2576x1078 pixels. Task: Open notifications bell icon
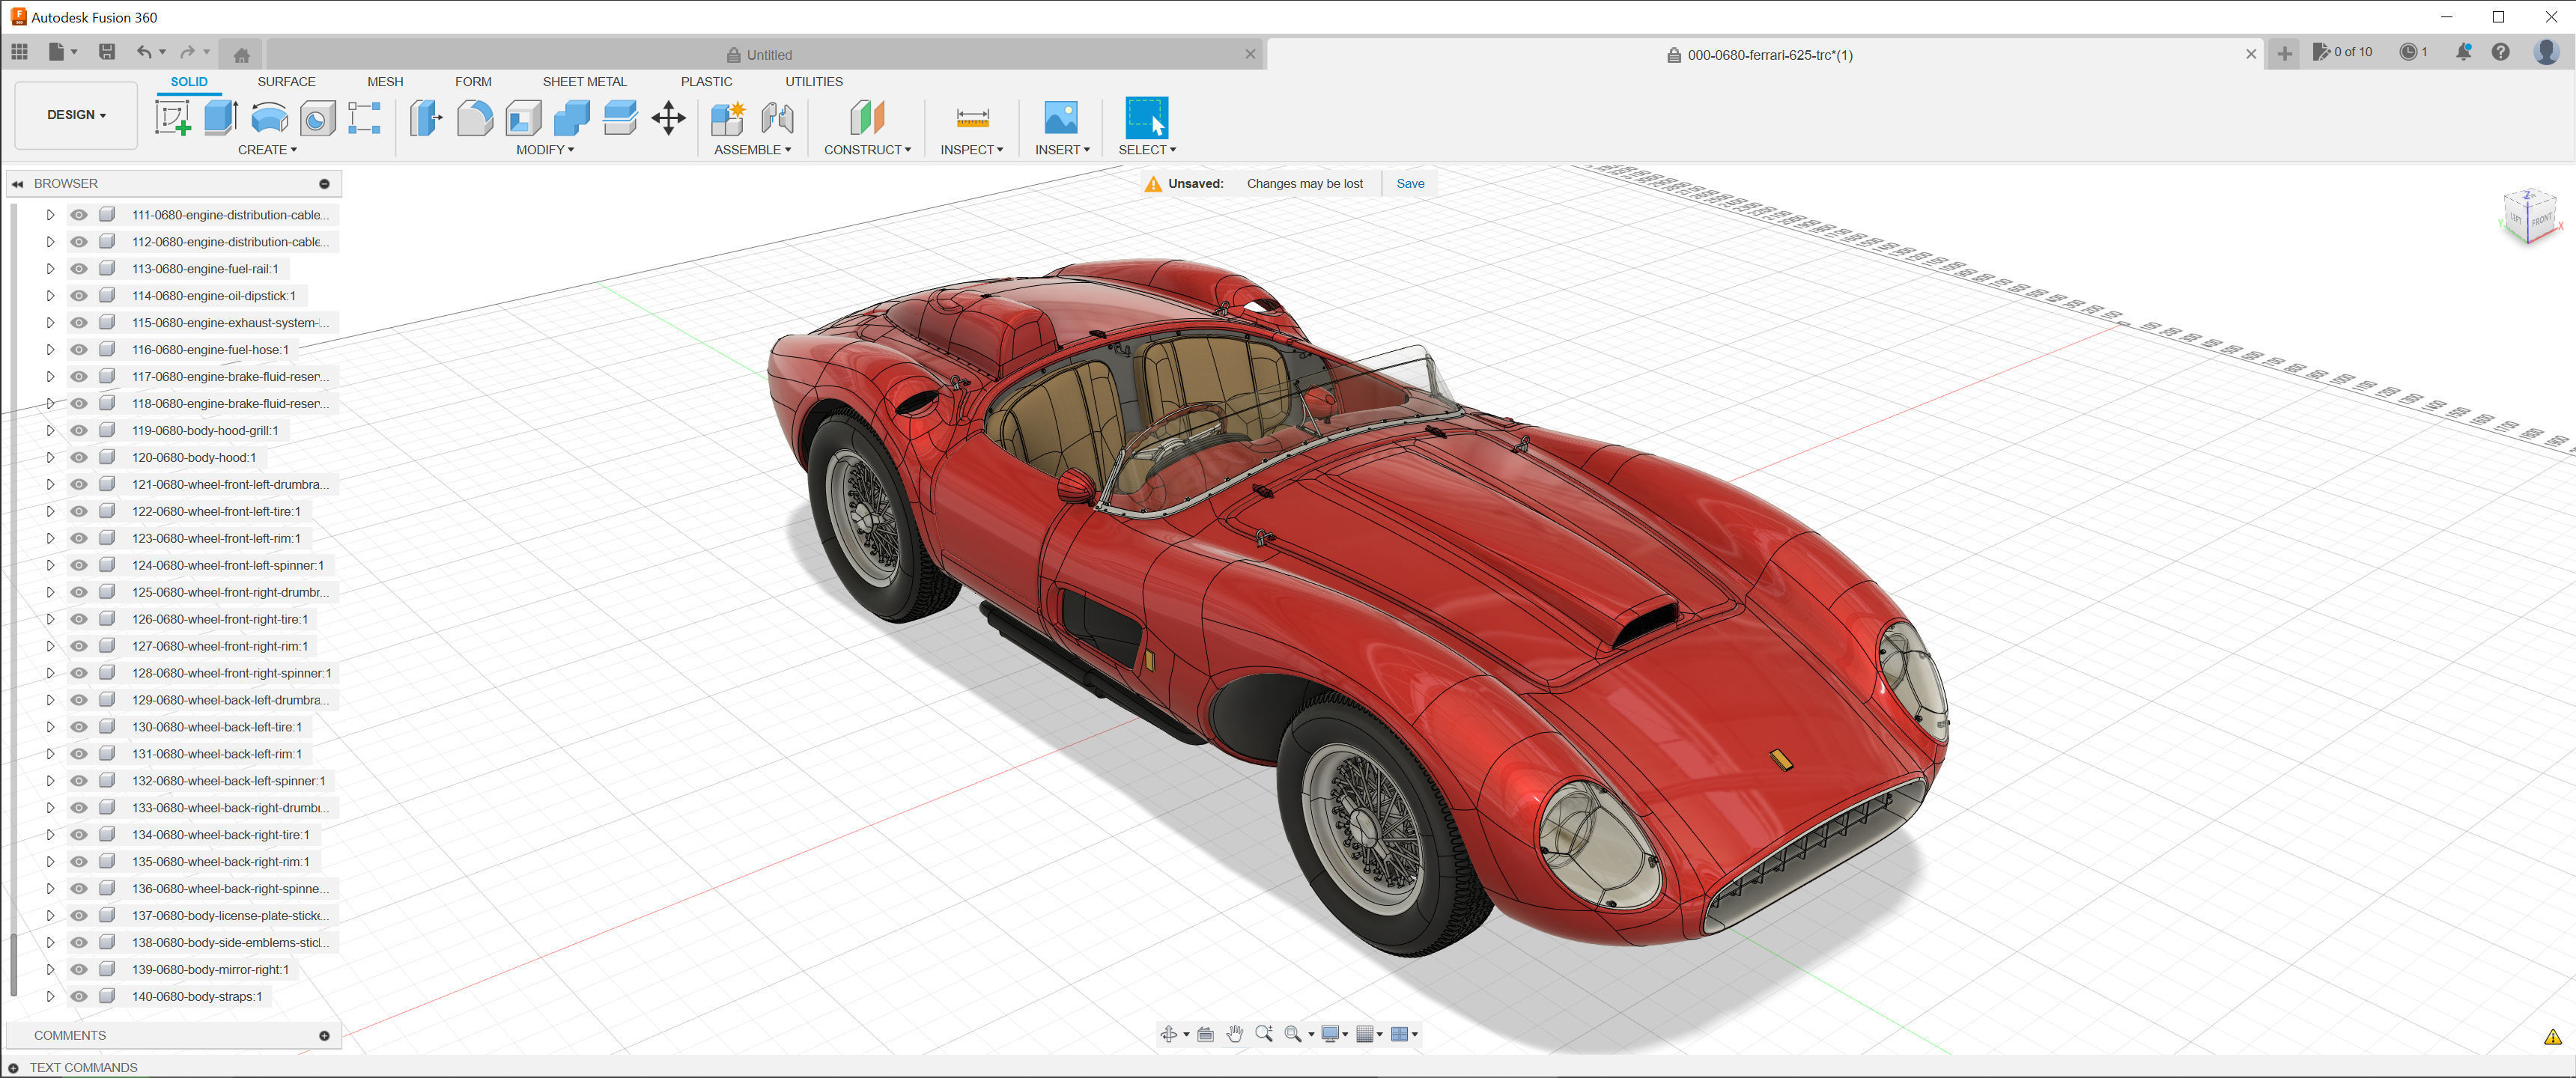2463,52
